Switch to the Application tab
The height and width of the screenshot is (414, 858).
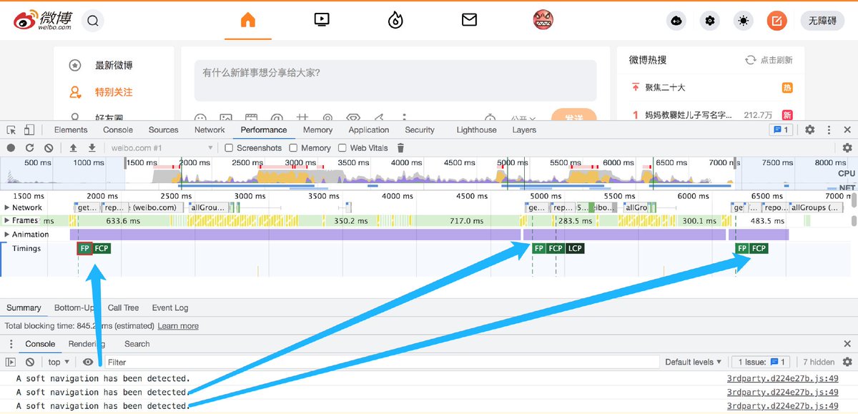coord(369,130)
